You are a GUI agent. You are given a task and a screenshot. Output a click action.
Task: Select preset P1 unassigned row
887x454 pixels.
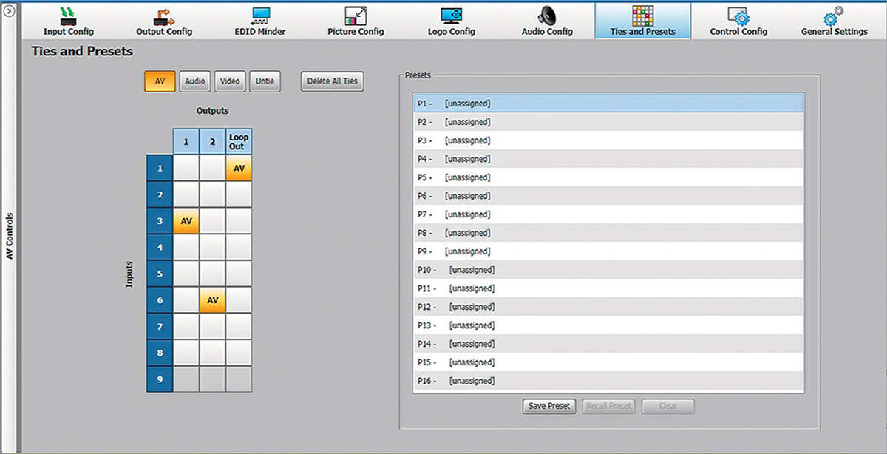click(609, 104)
